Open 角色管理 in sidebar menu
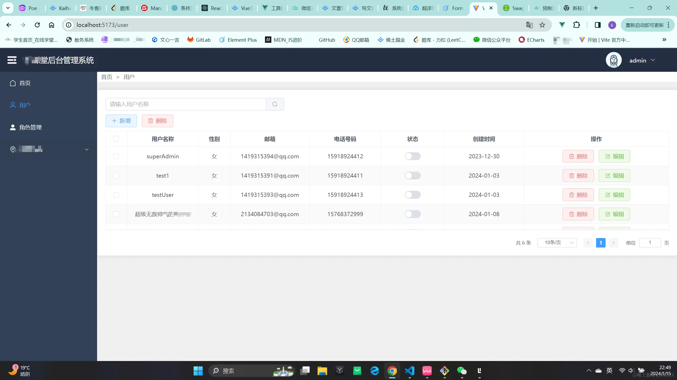The image size is (677, 380). [30, 127]
